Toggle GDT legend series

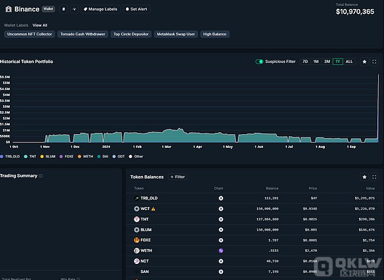pyautogui.click(x=118, y=157)
